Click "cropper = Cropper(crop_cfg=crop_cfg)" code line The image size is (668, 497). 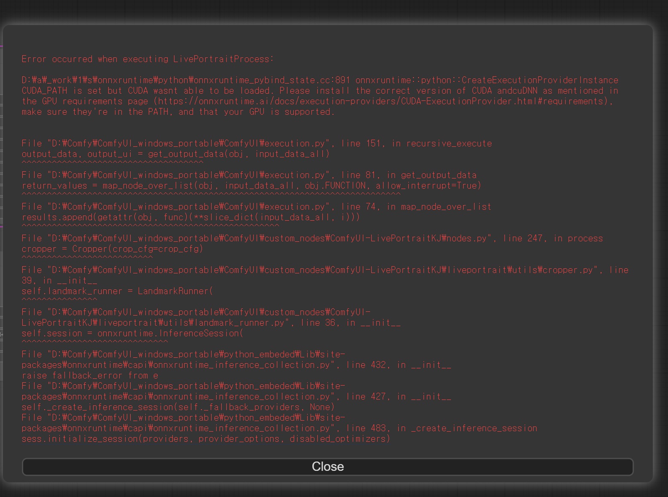point(113,249)
